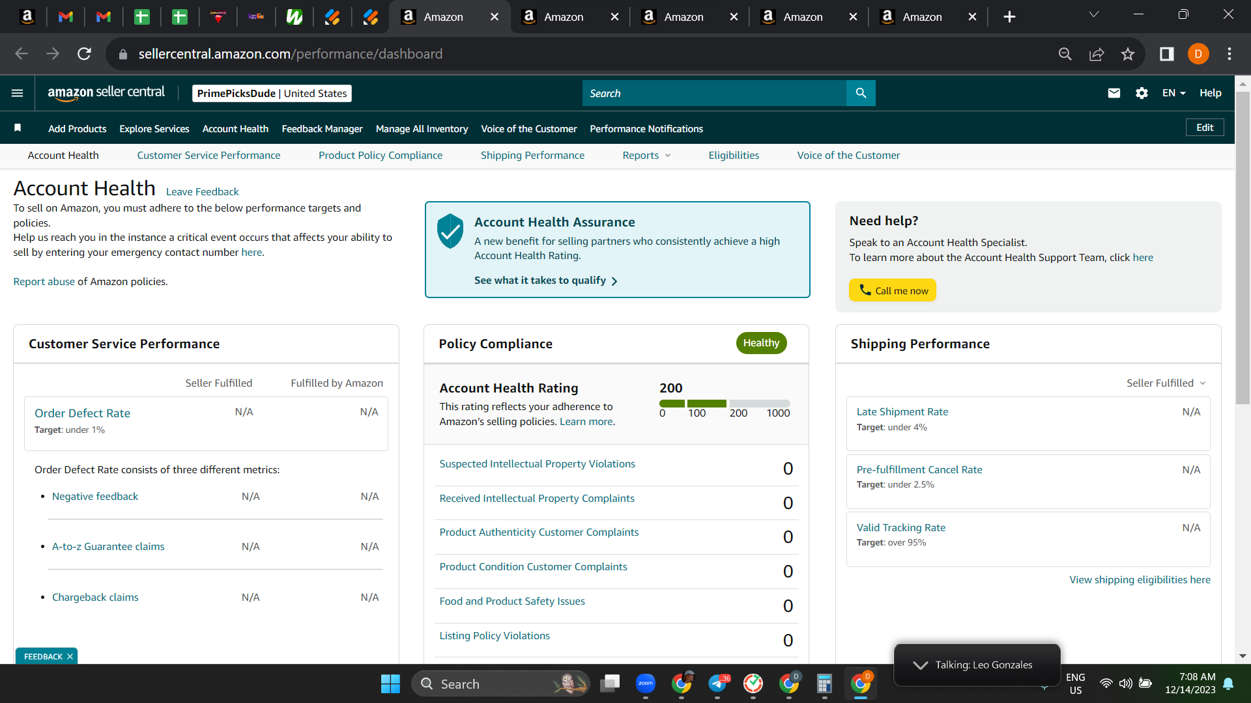The image size is (1251, 703).
Task: Click the Leave Feedback link
Action: [x=203, y=192]
